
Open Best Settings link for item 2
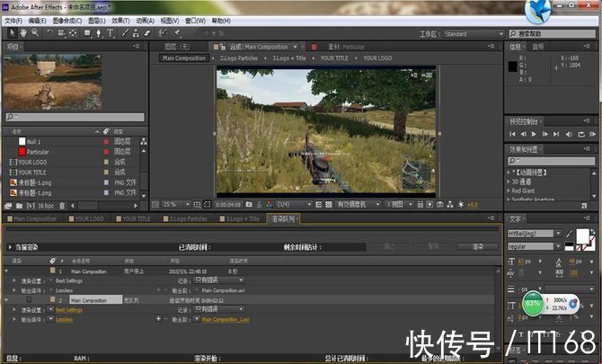(x=69, y=309)
